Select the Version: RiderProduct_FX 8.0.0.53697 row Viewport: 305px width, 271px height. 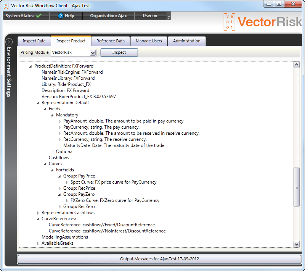(x=79, y=97)
